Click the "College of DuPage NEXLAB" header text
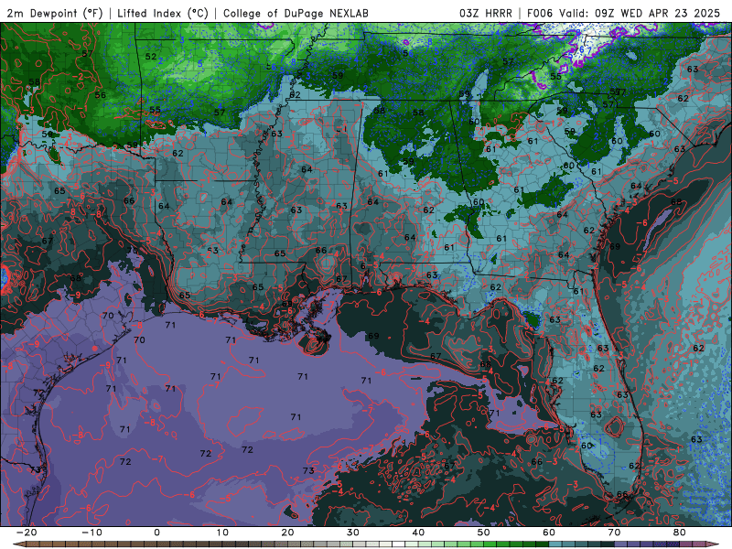 [x=296, y=13]
